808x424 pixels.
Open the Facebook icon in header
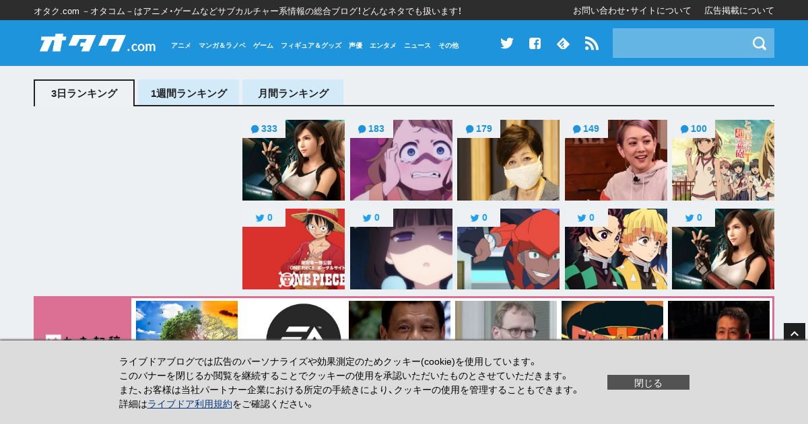click(x=535, y=43)
